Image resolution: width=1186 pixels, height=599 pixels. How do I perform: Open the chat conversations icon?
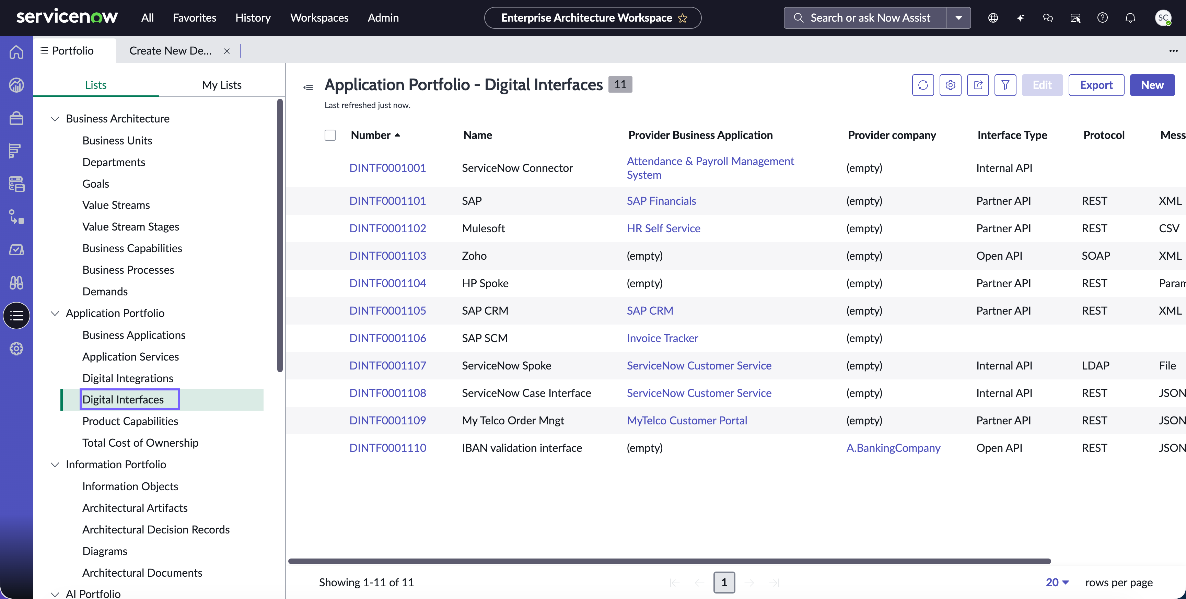pos(1048,18)
